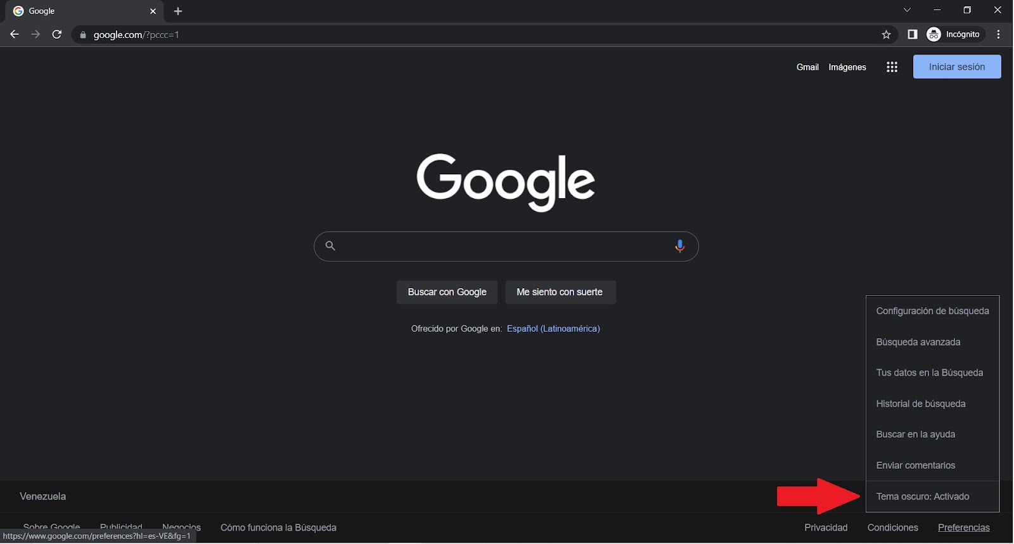Select Historial de búsqueda menu item

tap(932, 404)
